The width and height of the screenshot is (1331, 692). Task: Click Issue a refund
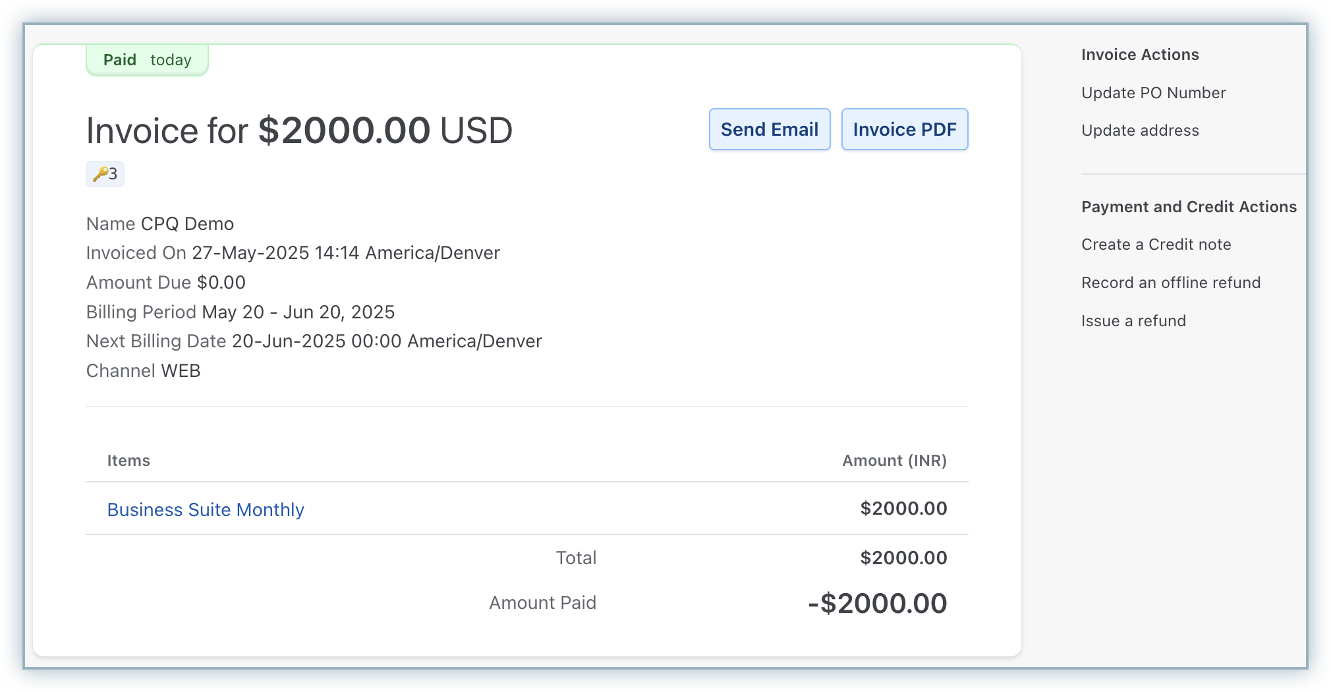click(1133, 321)
